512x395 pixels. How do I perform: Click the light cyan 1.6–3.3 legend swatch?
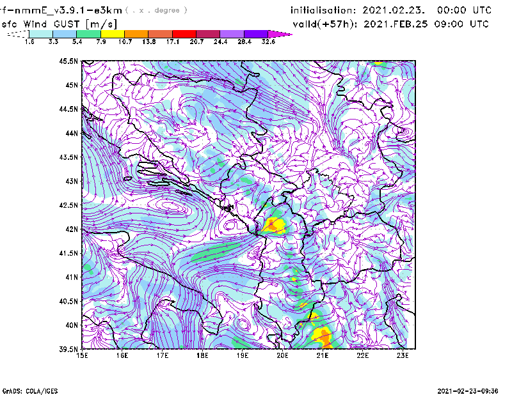(x=41, y=34)
